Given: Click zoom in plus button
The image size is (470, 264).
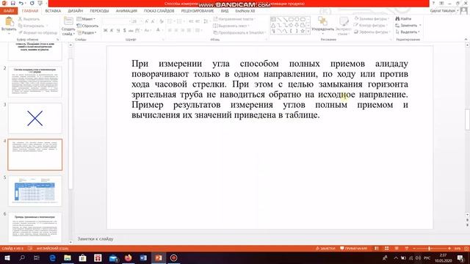Looking at the screenshot, I should 449,249.
